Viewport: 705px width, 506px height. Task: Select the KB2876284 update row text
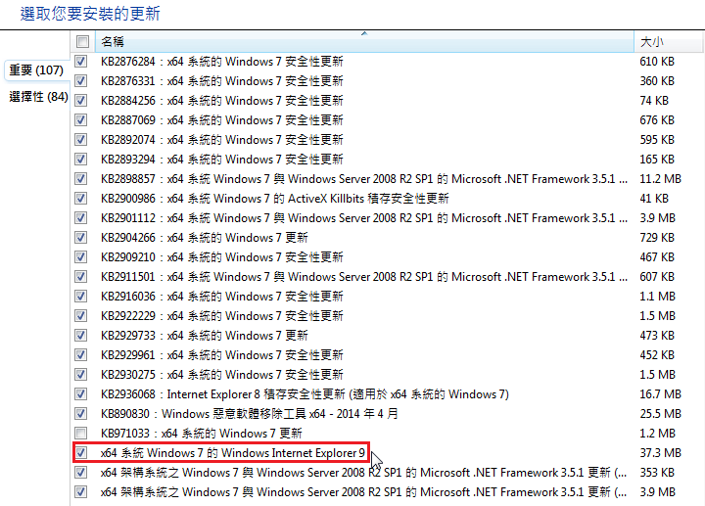[222, 61]
